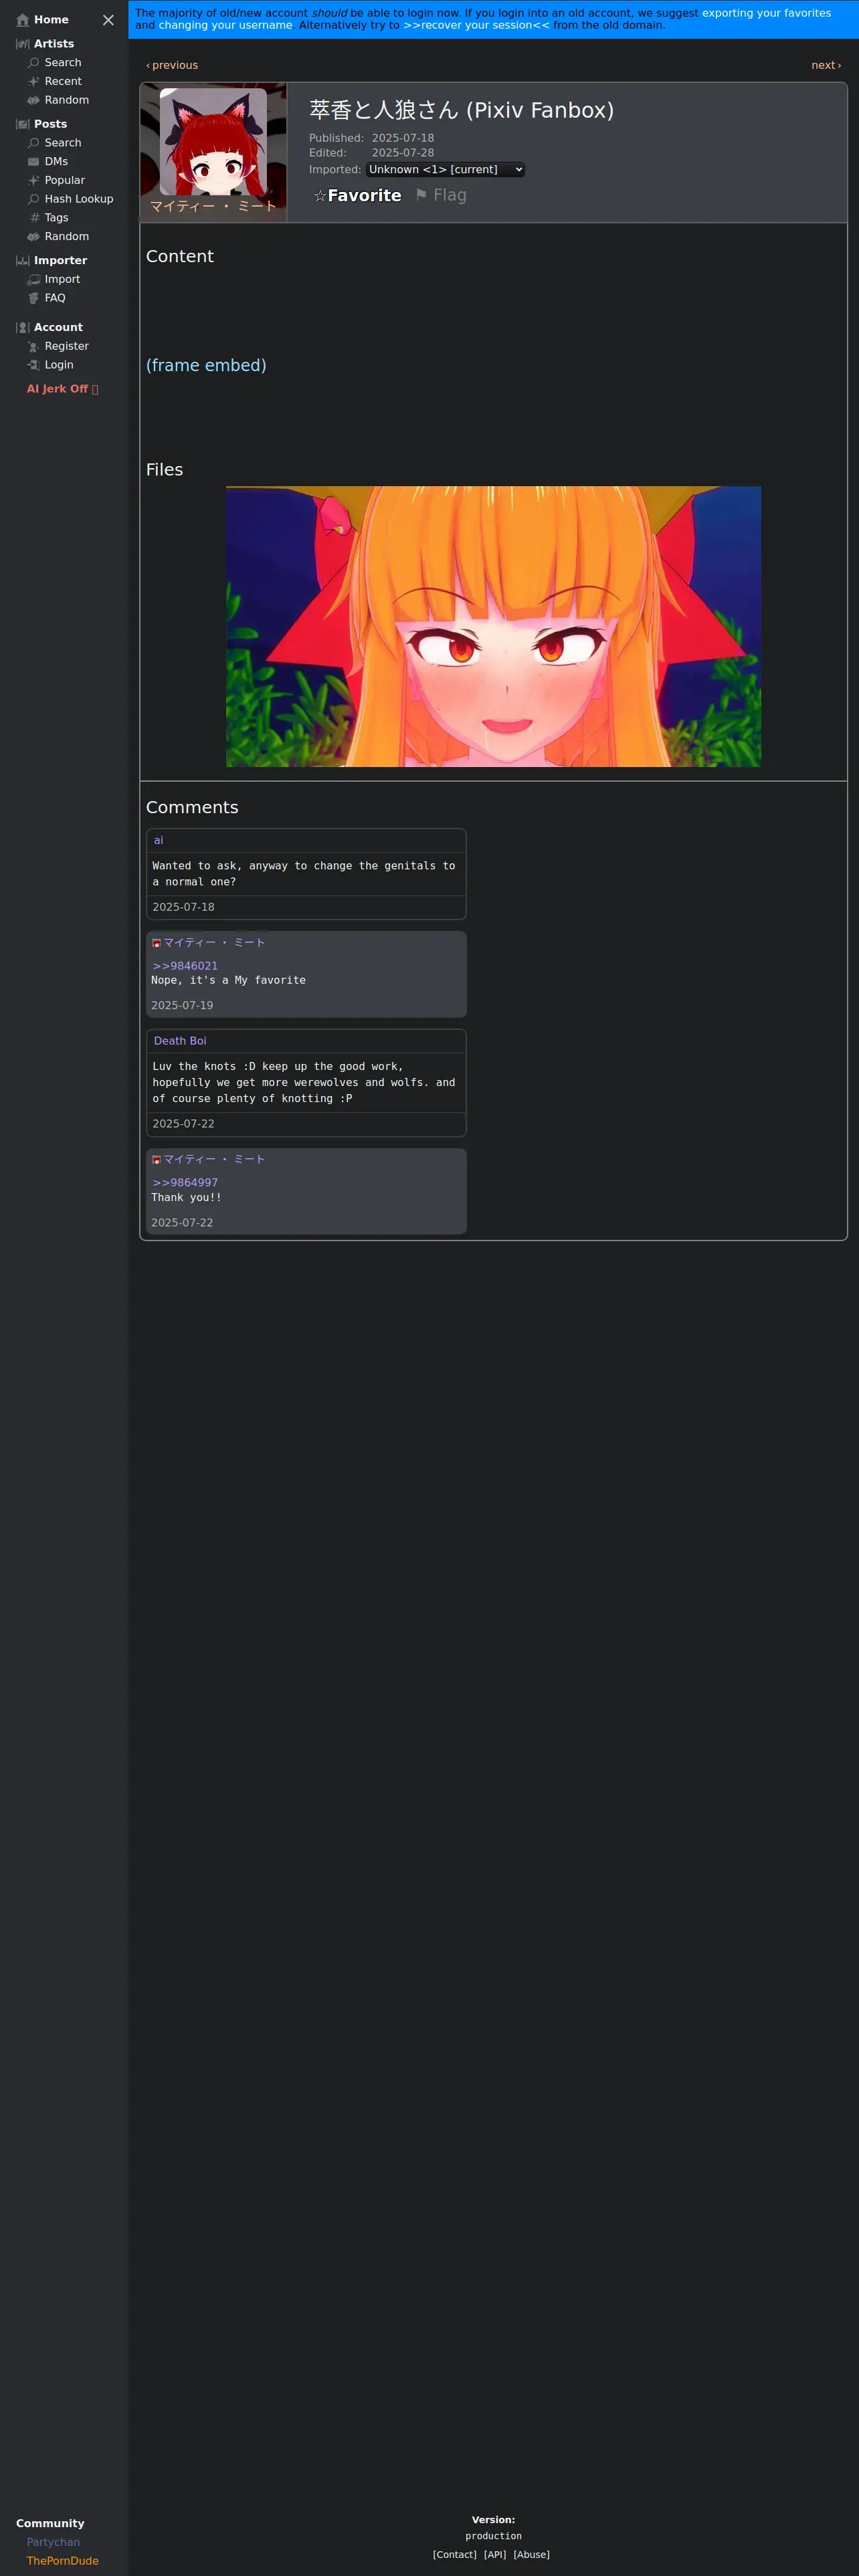The image size is (859, 2576).
Task: Click exporting your favorites link
Action: [x=766, y=13]
